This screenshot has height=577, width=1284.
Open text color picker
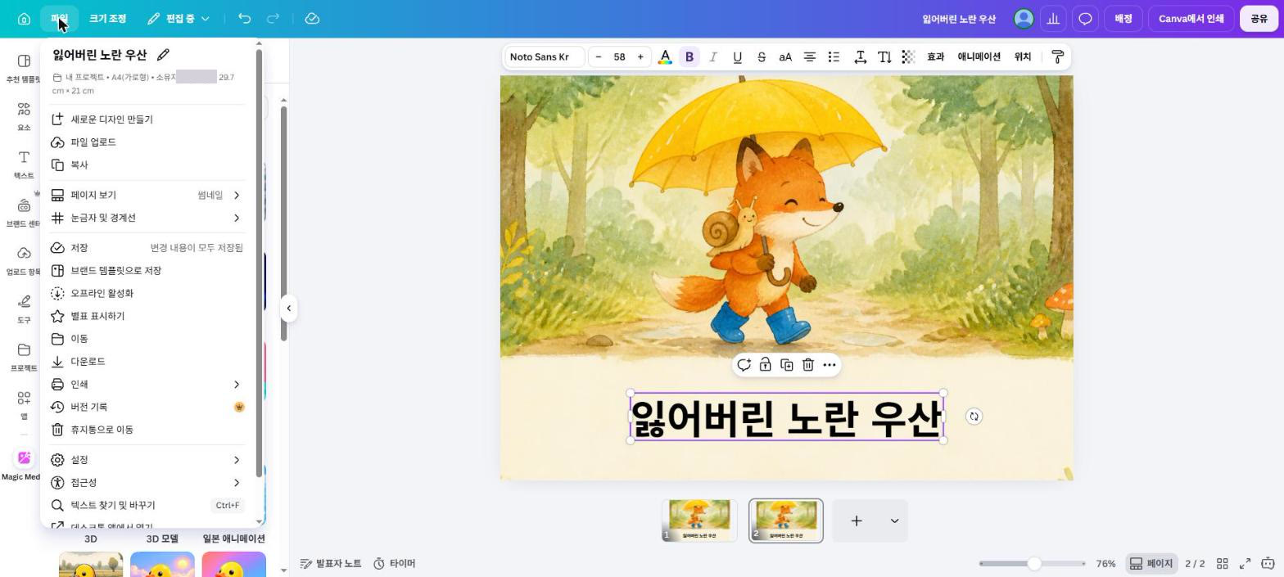(x=665, y=56)
